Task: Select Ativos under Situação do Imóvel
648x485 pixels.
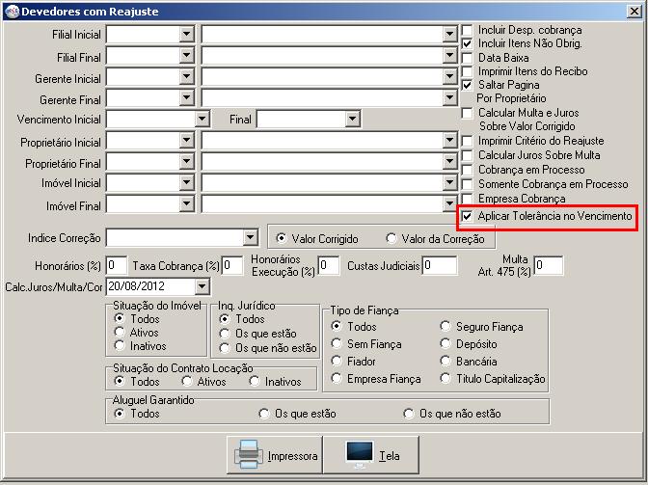Action: point(120,333)
